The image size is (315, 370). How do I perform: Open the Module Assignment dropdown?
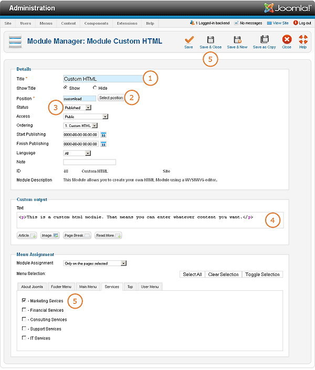95,263
